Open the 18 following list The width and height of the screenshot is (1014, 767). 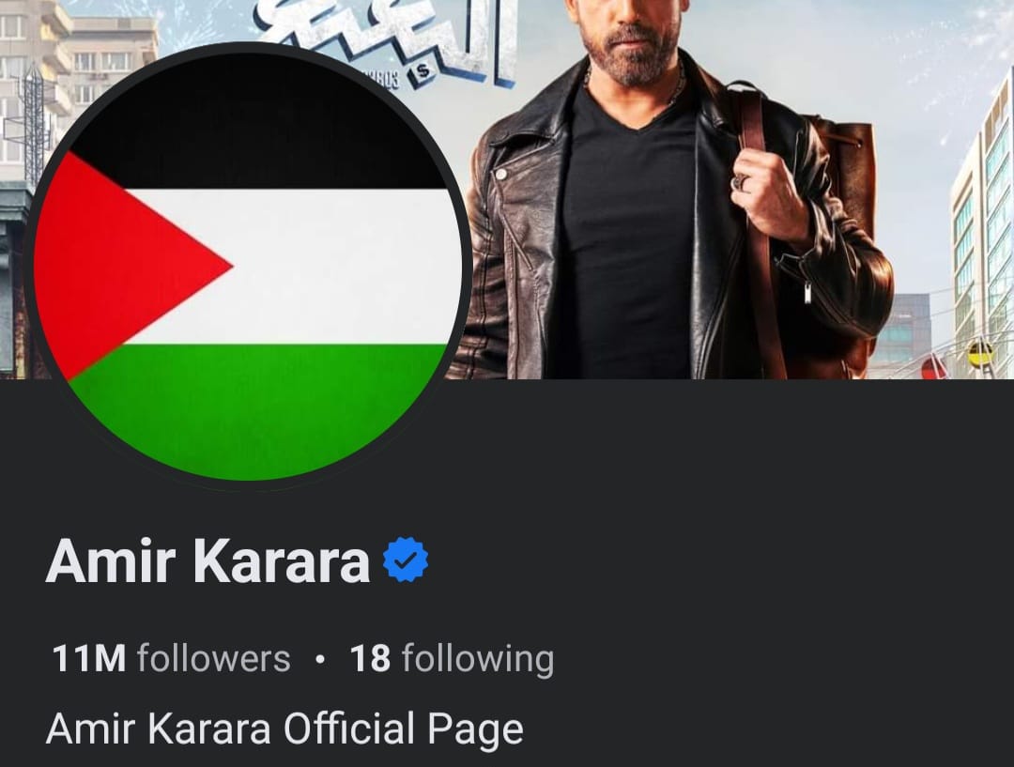(x=452, y=659)
